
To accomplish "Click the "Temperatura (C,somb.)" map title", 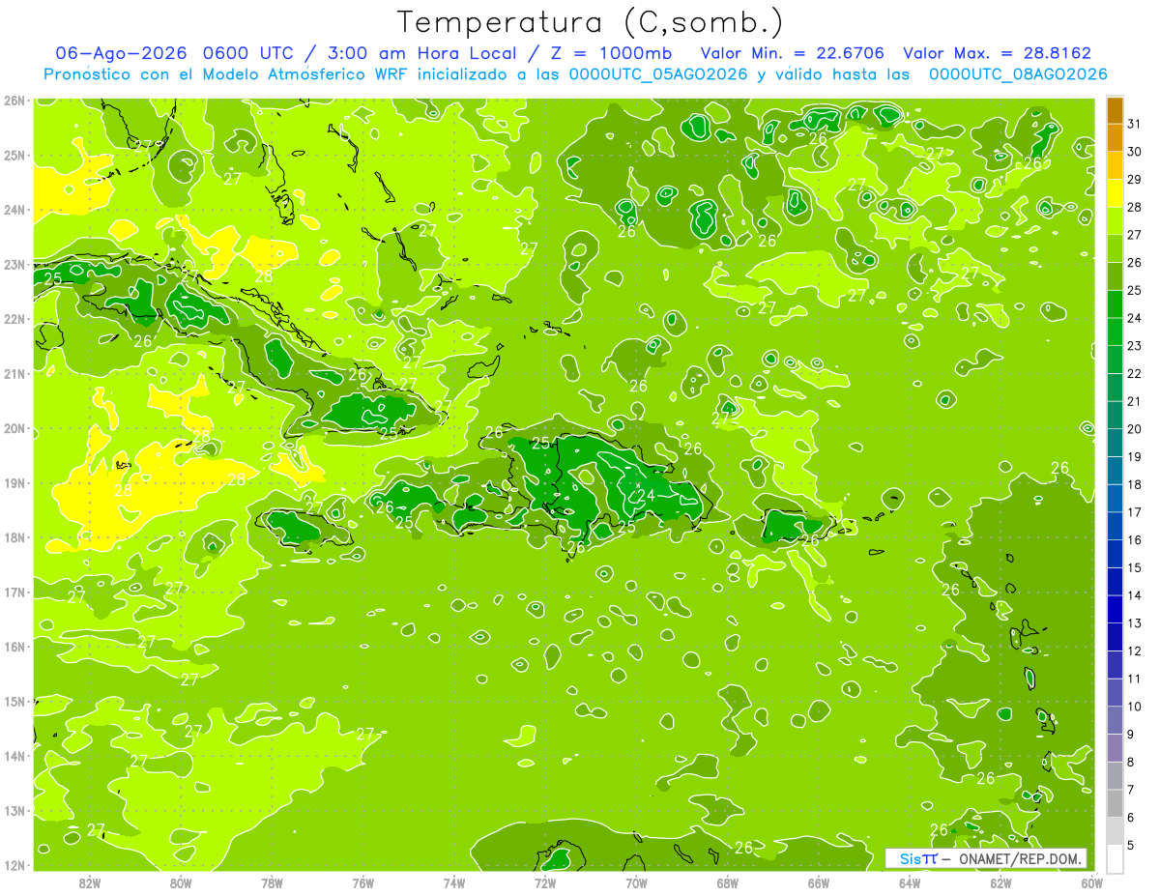I will pyautogui.click(x=591, y=22).
